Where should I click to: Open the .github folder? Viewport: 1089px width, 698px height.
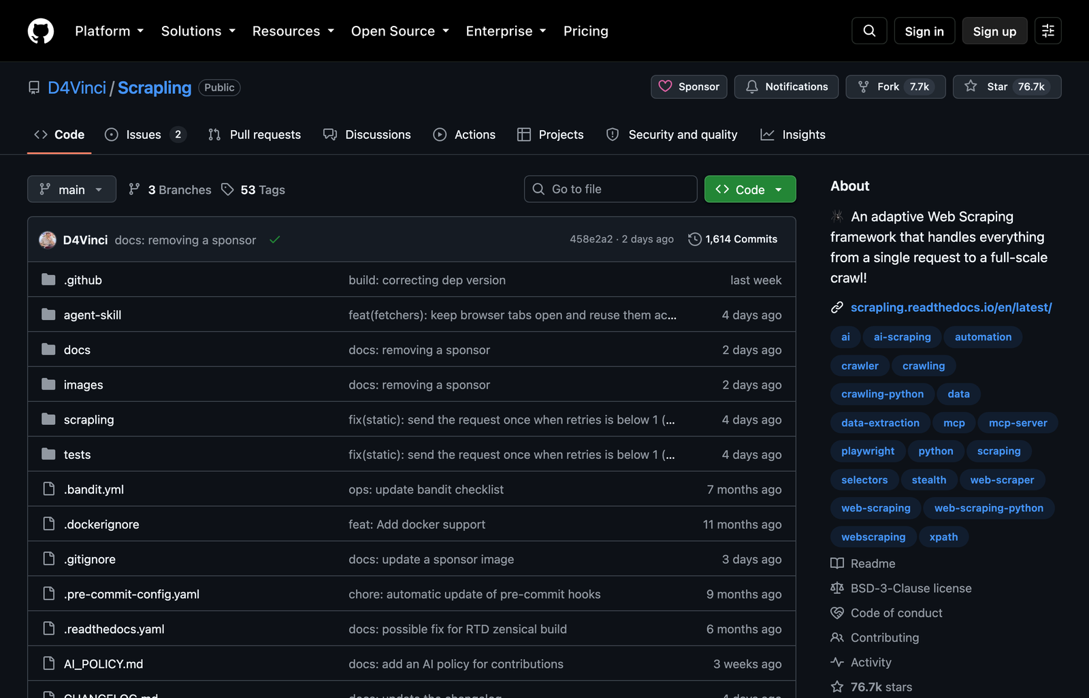pyautogui.click(x=83, y=280)
